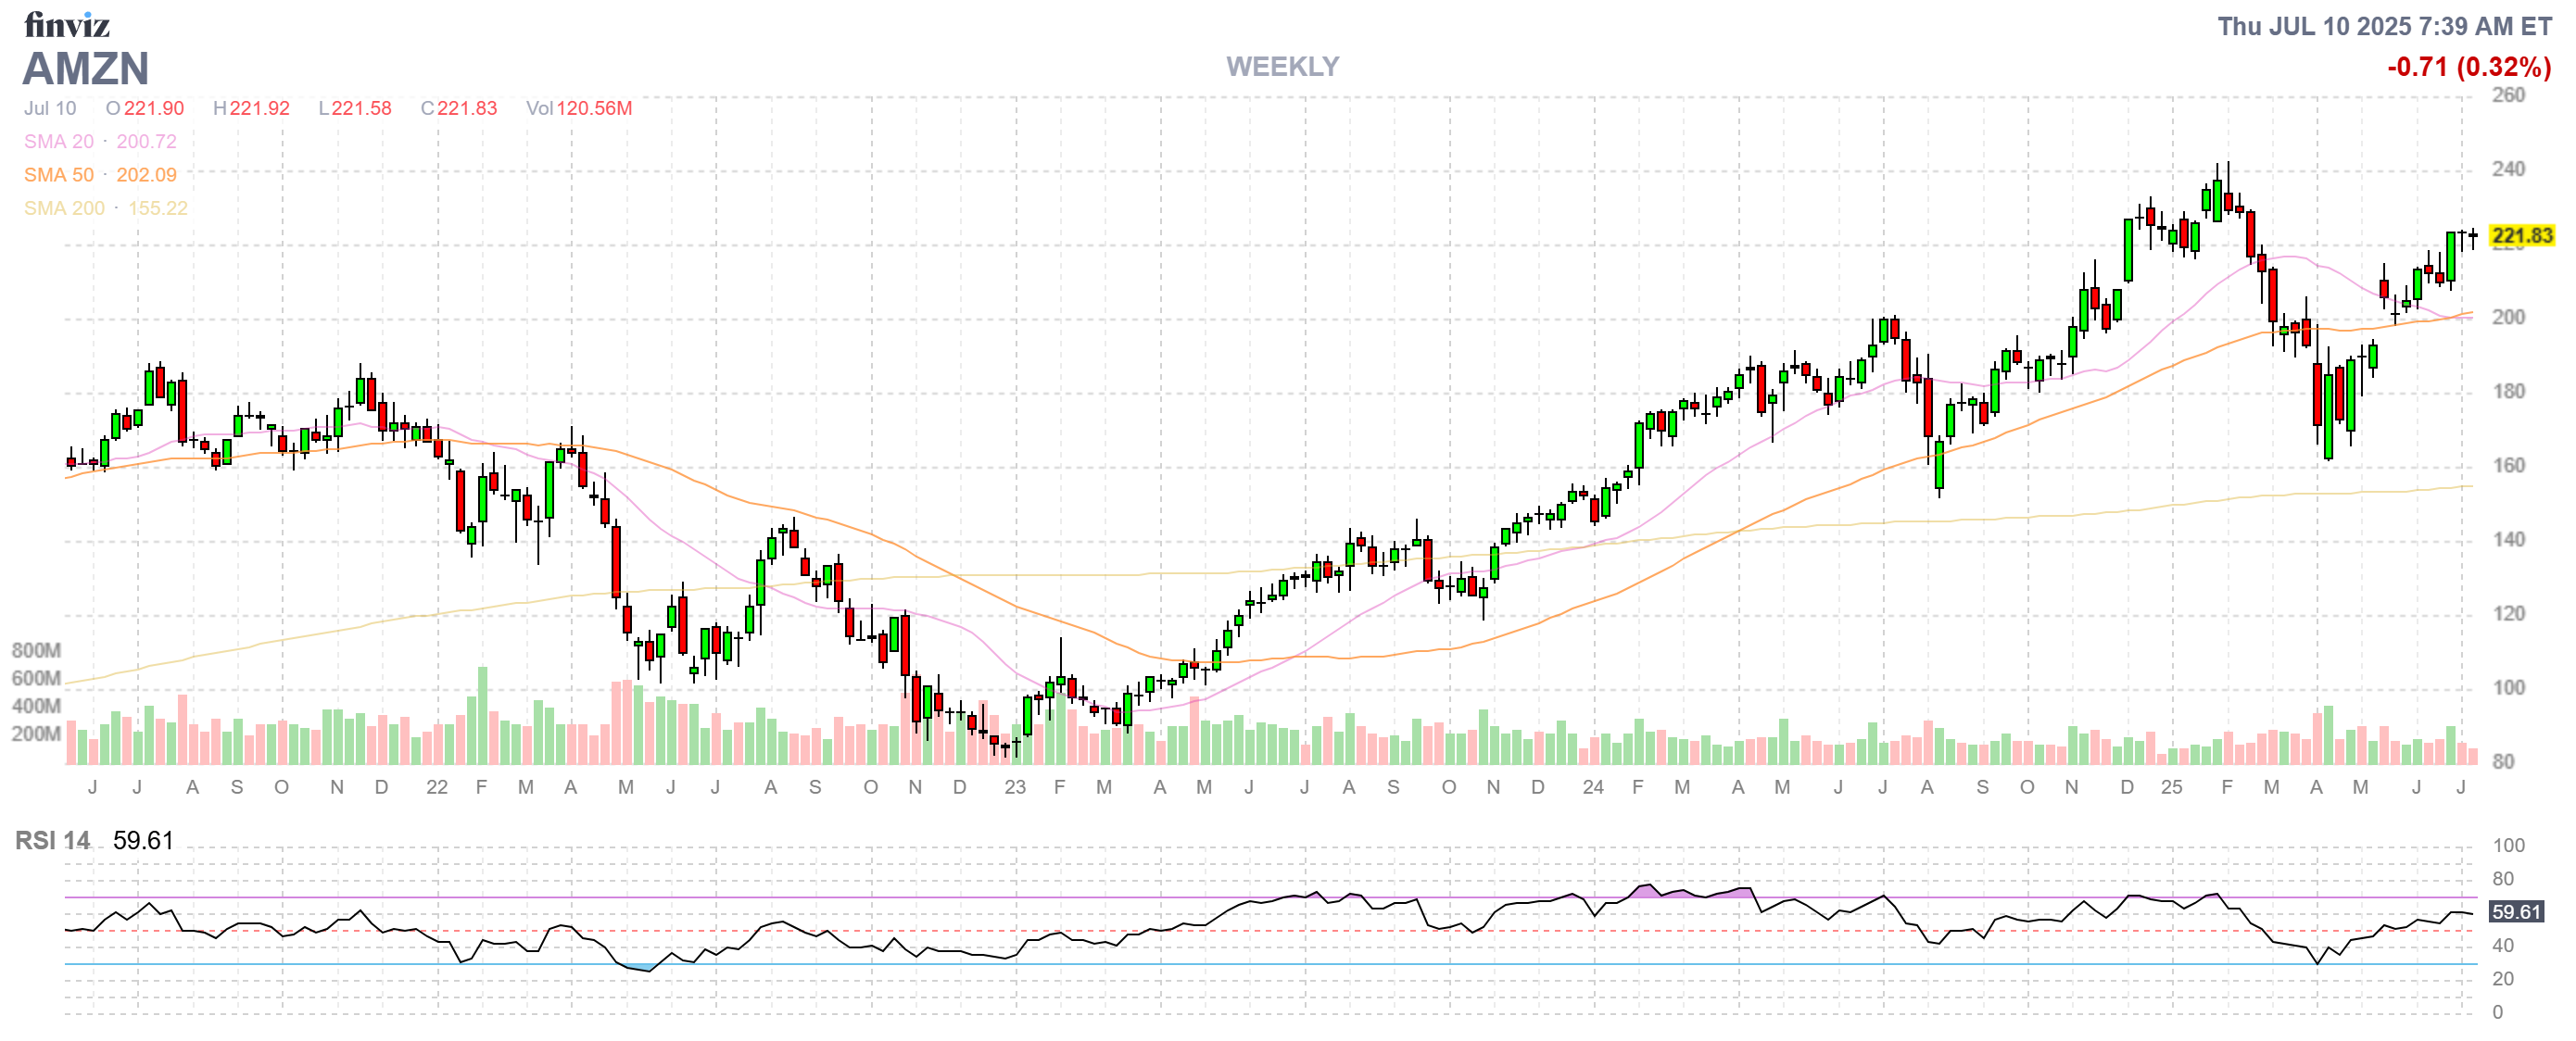Click the WEEKLY timeframe label
Image resolution: width=2576 pixels, height=1041 pixels.
(x=1282, y=67)
